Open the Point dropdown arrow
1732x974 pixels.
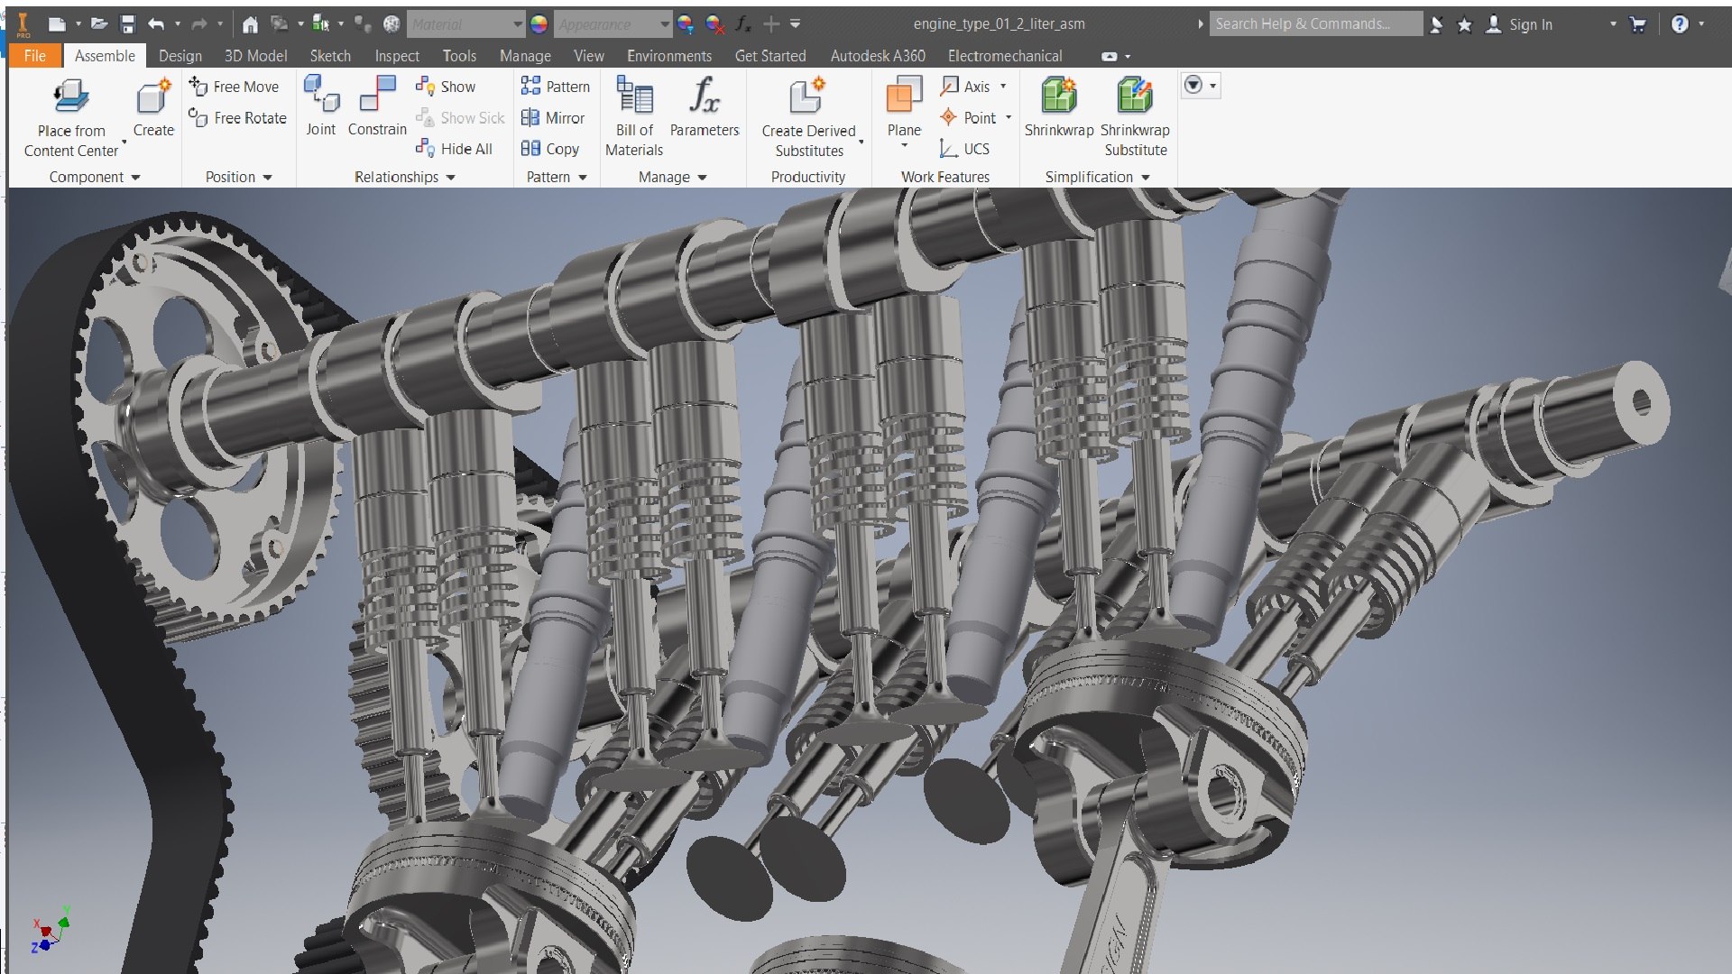(1009, 118)
